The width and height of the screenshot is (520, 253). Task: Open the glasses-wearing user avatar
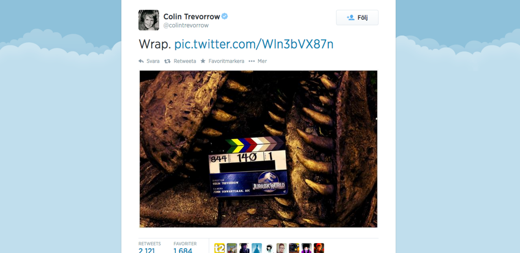tap(282, 248)
